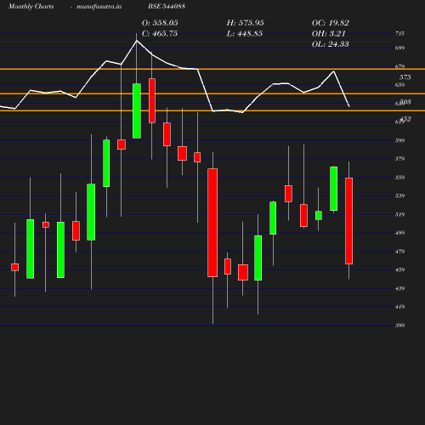
Task: Click the 479 price axis label
Action: (399, 252)
